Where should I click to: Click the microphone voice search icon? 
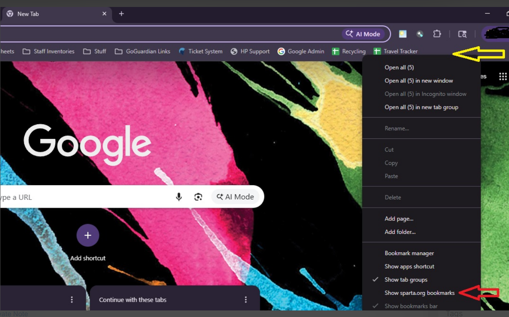tap(179, 197)
